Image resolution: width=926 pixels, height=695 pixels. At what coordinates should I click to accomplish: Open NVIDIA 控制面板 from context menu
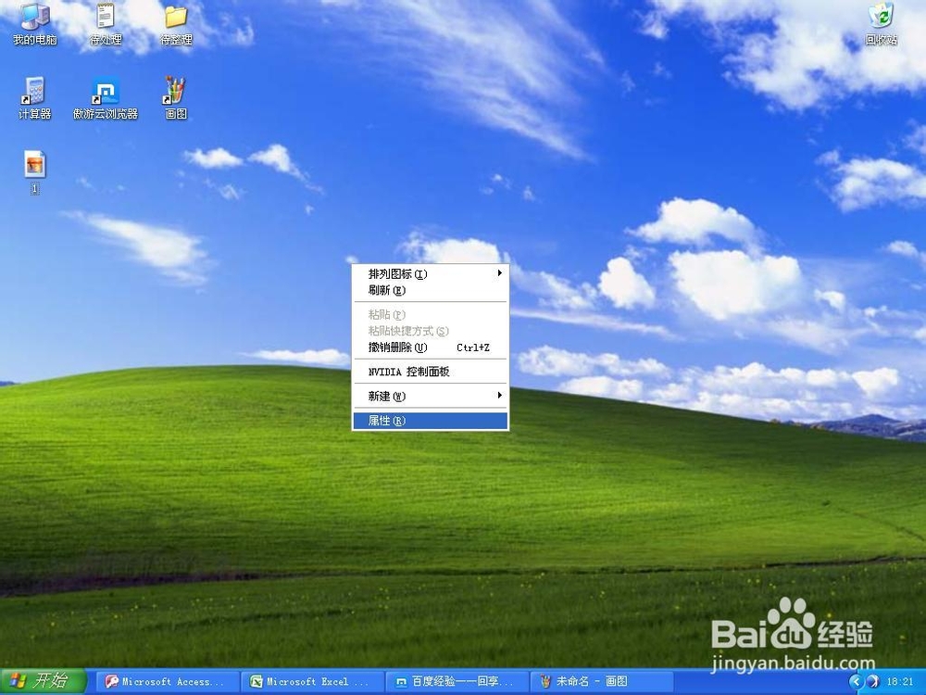click(430, 372)
